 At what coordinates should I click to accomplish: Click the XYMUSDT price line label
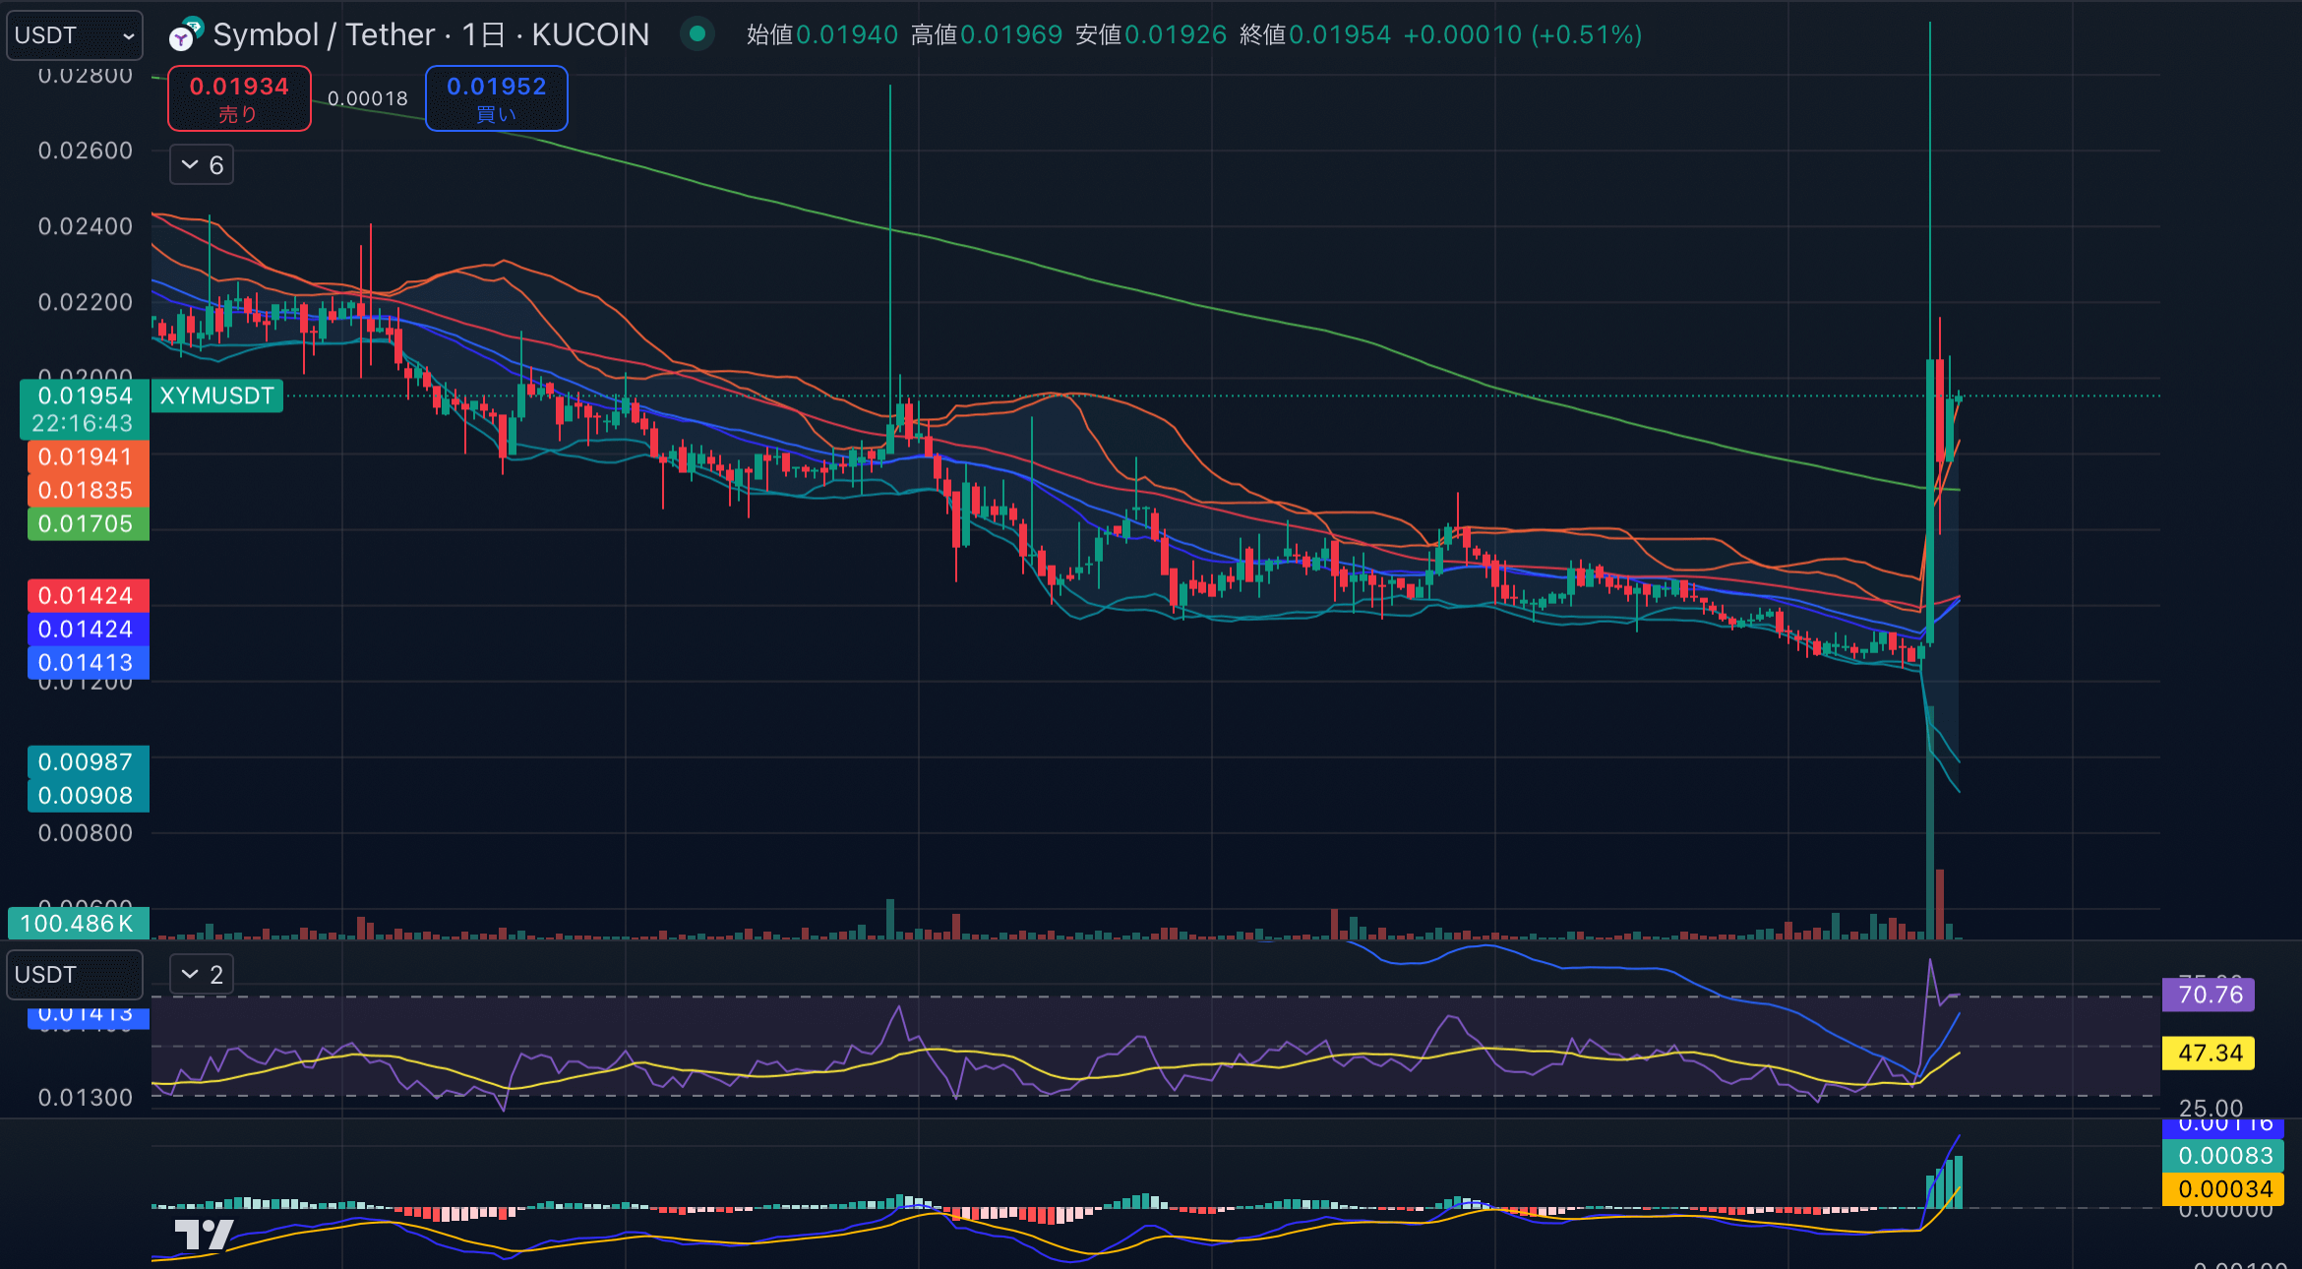click(217, 396)
